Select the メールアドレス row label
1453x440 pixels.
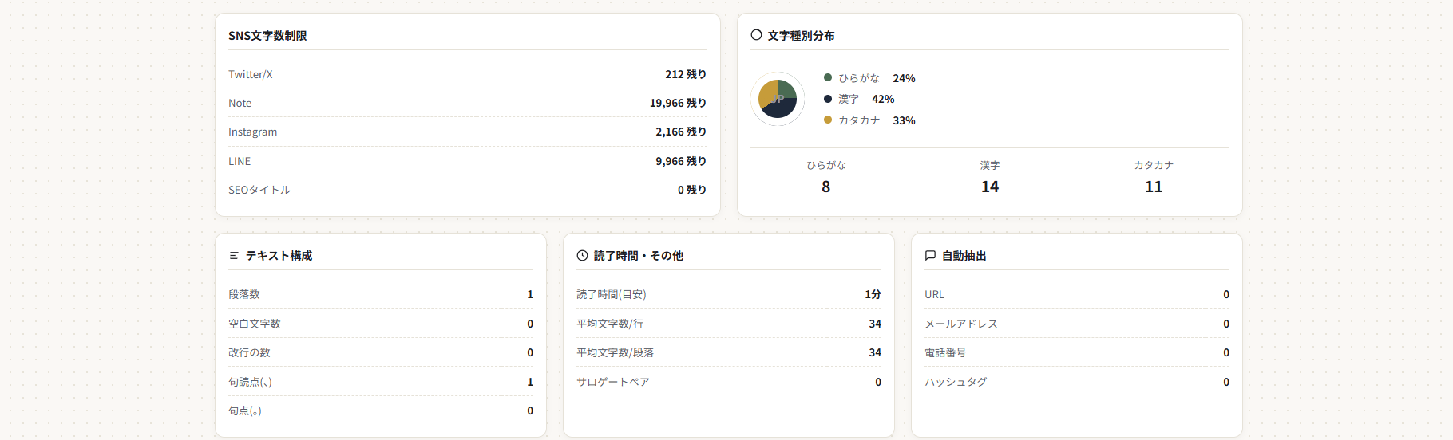point(961,324)
